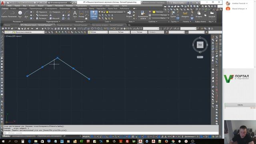
Task: Open the layer dropdown in toolbar row
Action: click(24, 32)
